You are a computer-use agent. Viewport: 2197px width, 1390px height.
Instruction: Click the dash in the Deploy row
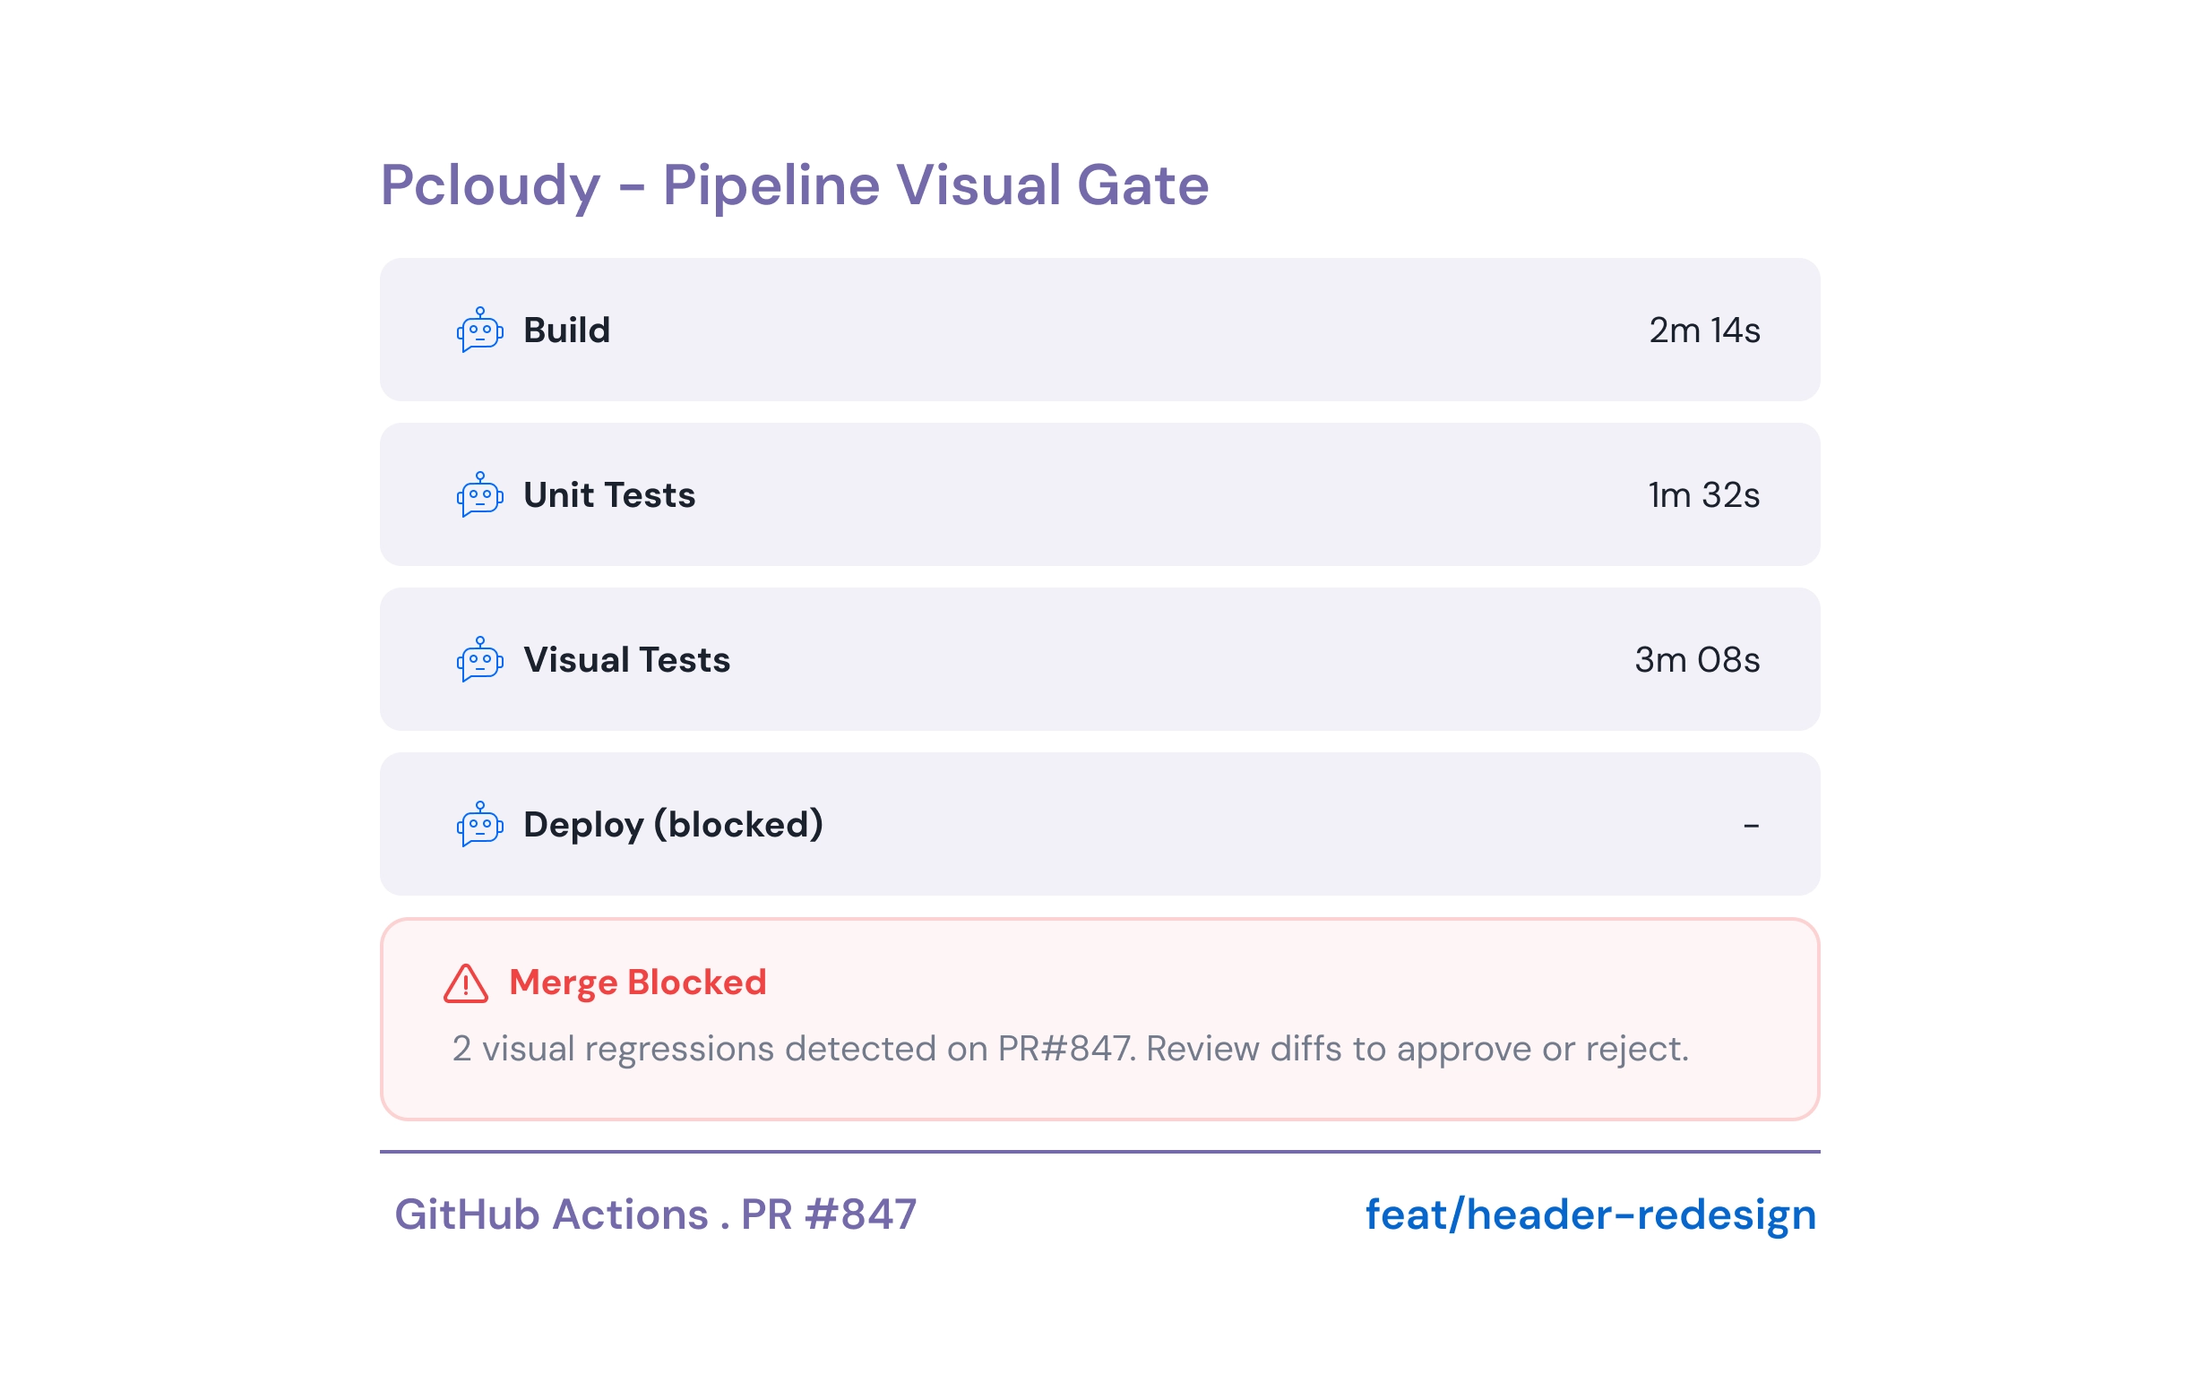point(1751,827)
